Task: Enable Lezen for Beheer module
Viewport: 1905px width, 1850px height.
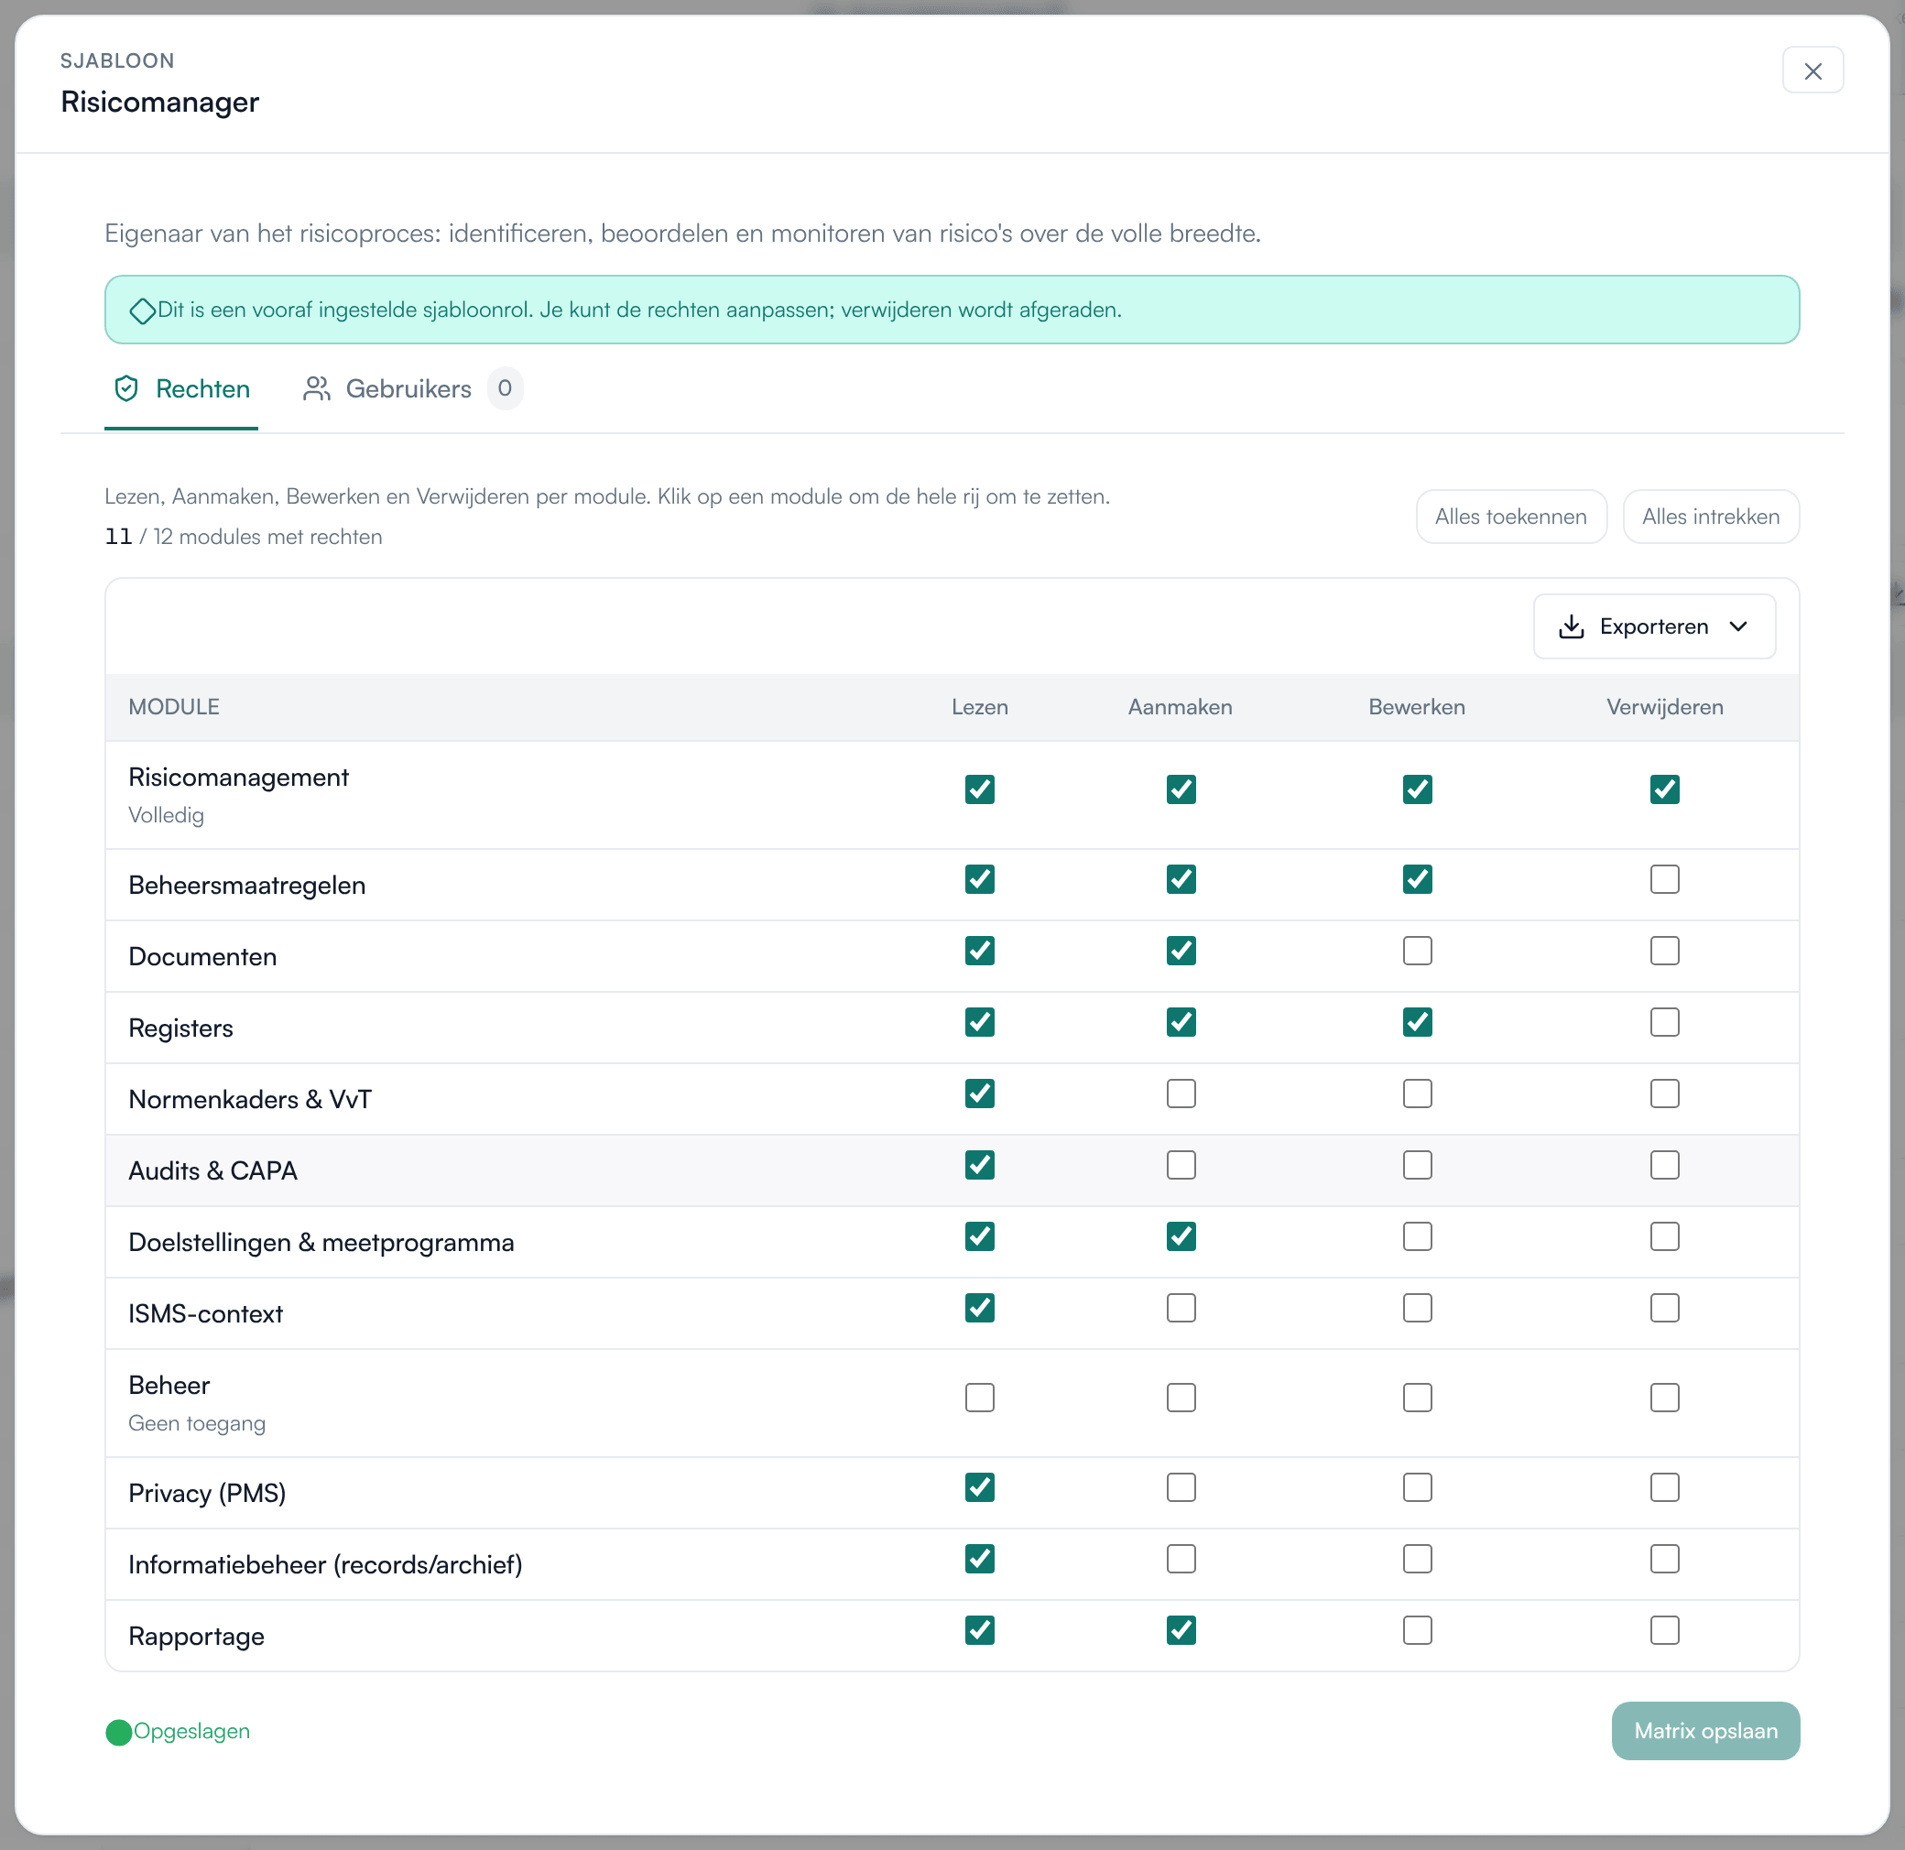Action: point(980,1398)
